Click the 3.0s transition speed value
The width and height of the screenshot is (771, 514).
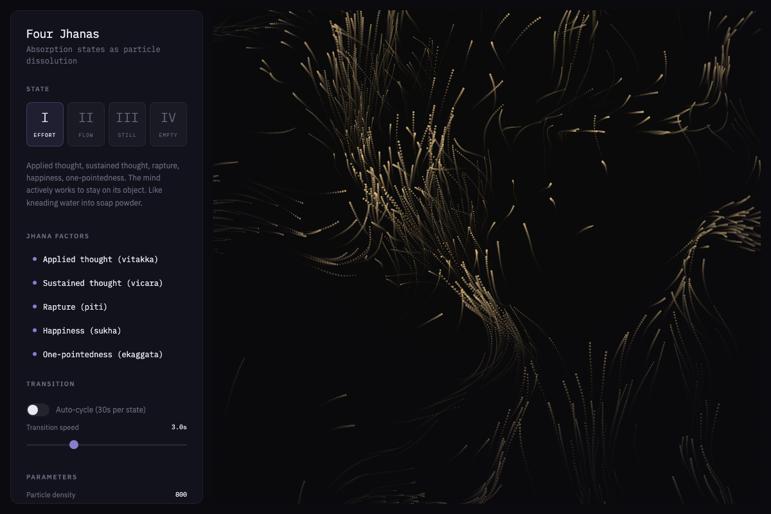tap(179, 427)
